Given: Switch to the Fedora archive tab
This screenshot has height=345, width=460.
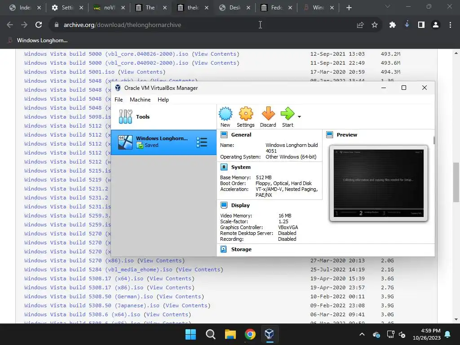Looking at the screenshot, I should click(276, 8).
